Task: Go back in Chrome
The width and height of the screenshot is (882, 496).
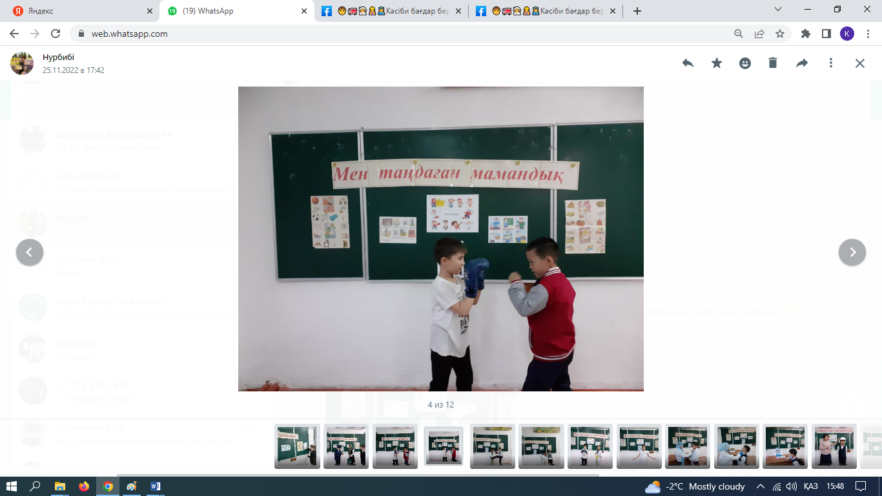Action: click(14, 34)
